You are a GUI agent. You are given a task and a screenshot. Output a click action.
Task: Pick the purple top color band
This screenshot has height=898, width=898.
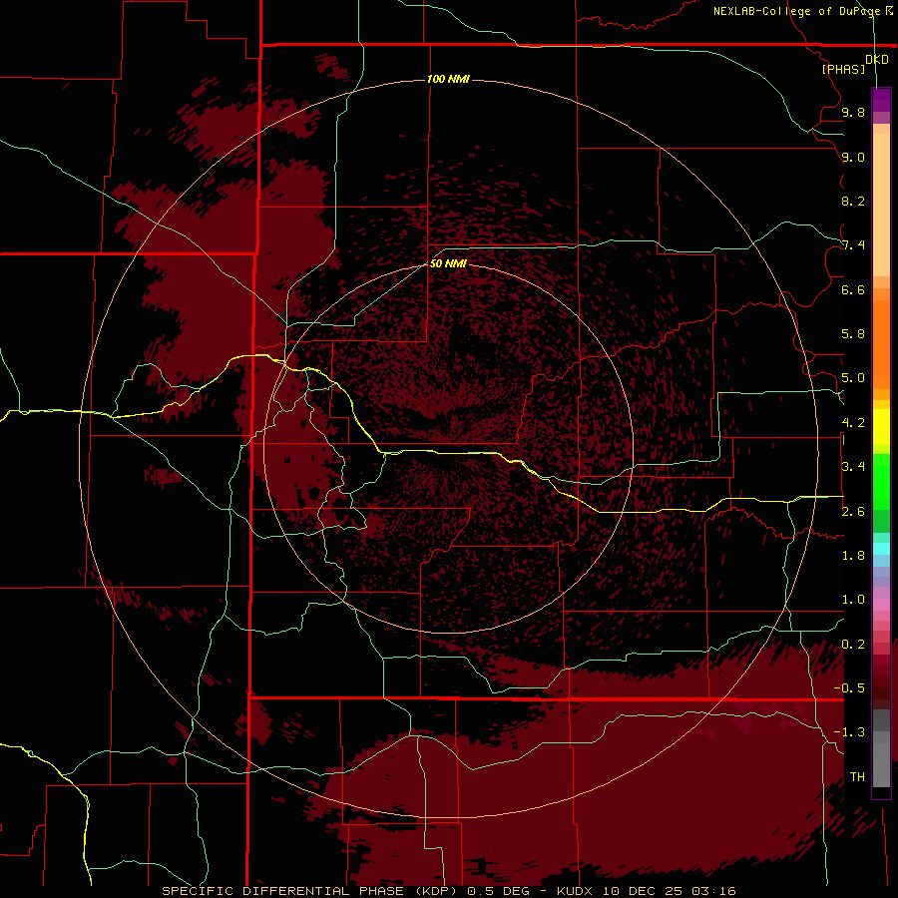point(881,100)
